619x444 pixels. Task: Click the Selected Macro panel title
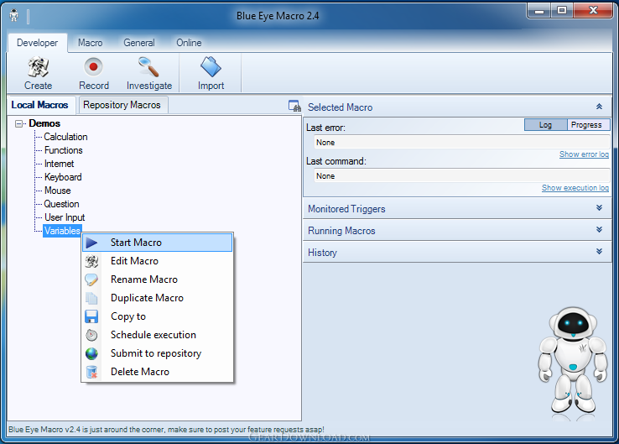tap(341, 107)
